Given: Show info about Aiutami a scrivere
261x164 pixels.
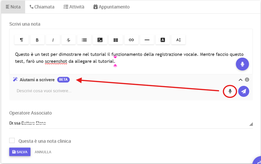Looking at the screenshot, I should pos(247,79).
